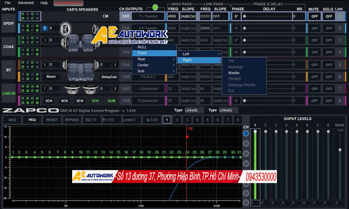Select the front-left tweeter speaker icon
This screenshot has width=349, height=209.
coord(66,29)
